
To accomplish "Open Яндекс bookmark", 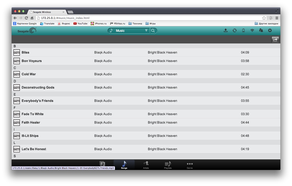I will pos(64,23).
